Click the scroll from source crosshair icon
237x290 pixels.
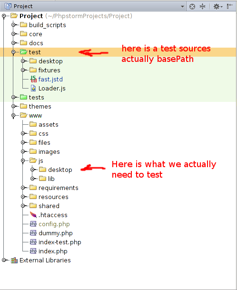click(192, 7)
